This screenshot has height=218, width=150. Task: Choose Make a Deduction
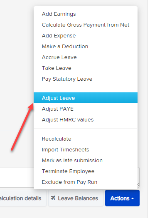86,47
